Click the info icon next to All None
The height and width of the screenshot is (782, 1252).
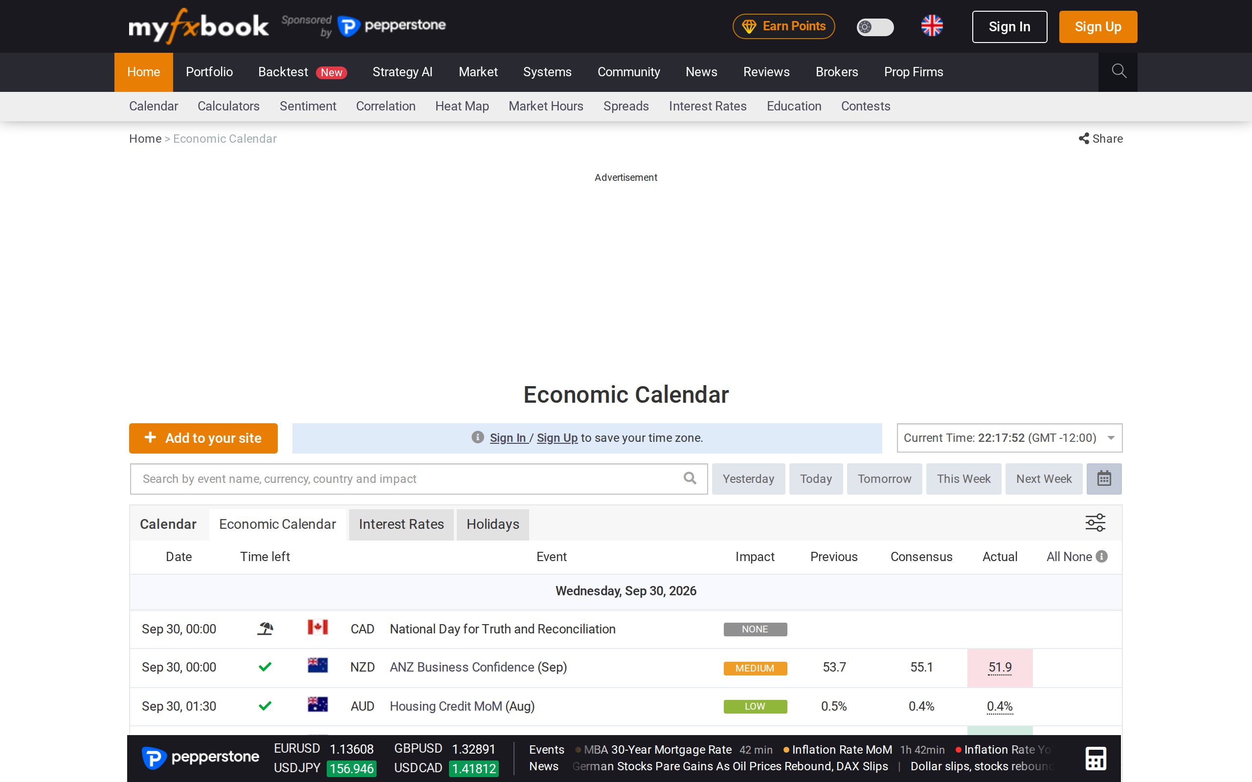[1102, 557]
